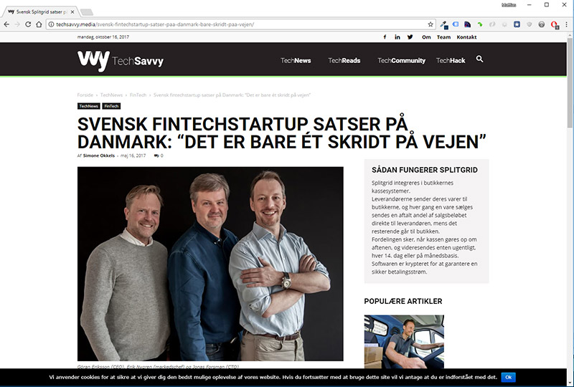Open the Chrome three-dot menu
The height and width of the screenshot is (387, 574).
pos(566,24)
